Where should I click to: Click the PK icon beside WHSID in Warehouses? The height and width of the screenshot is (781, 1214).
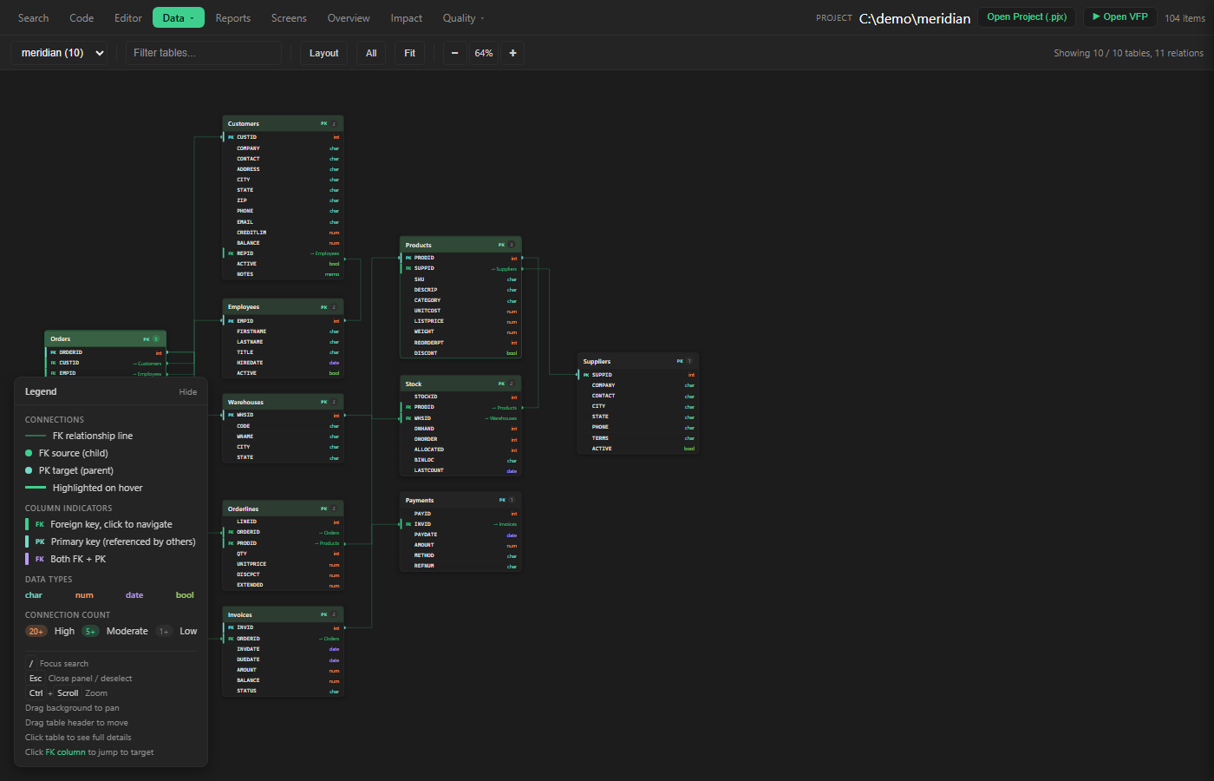tap(231, 415)
